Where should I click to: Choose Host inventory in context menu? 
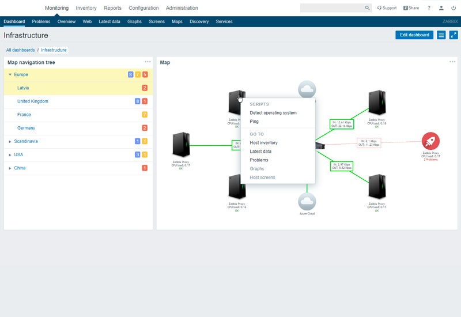coord(263,143)
